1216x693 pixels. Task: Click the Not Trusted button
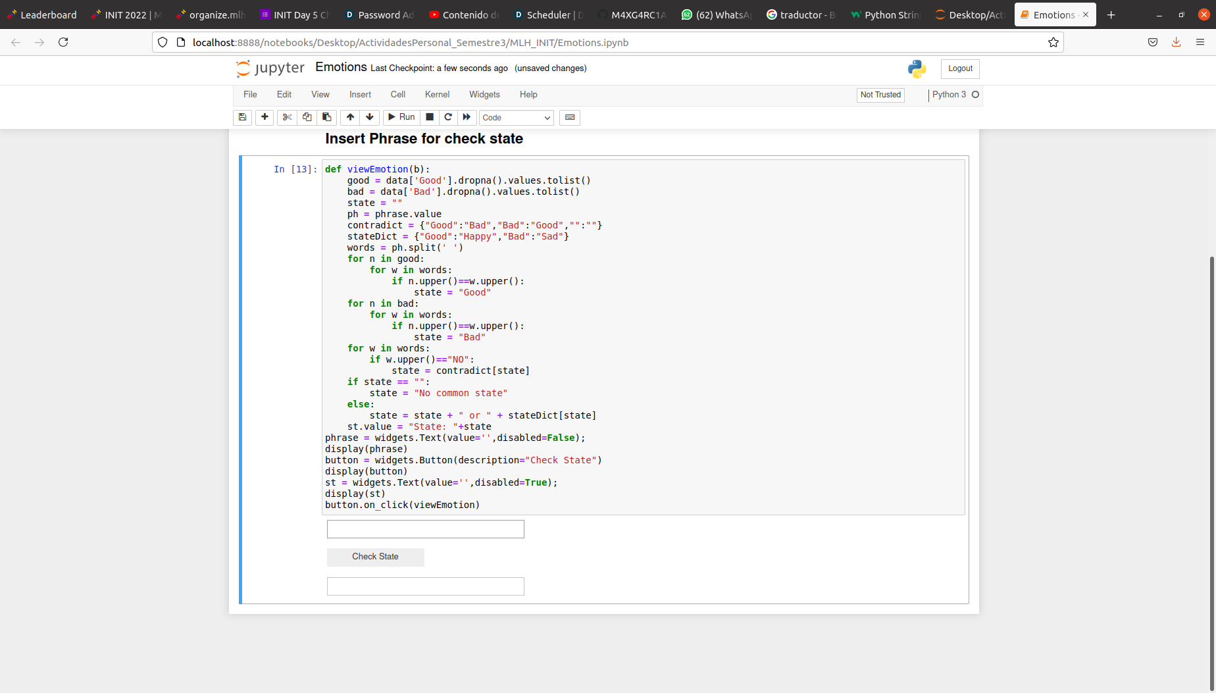pyautogui.click(x=880, y=95)
